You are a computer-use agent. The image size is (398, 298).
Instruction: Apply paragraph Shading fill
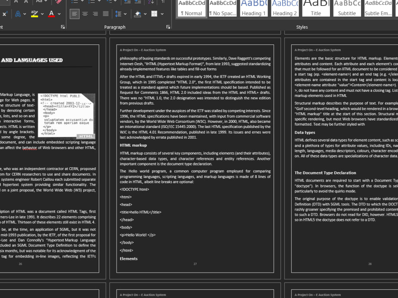point(138,14)
